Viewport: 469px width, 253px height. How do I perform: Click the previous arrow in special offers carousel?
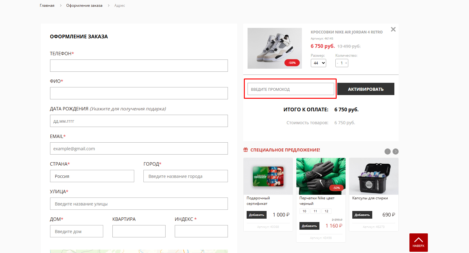(388, 151)
